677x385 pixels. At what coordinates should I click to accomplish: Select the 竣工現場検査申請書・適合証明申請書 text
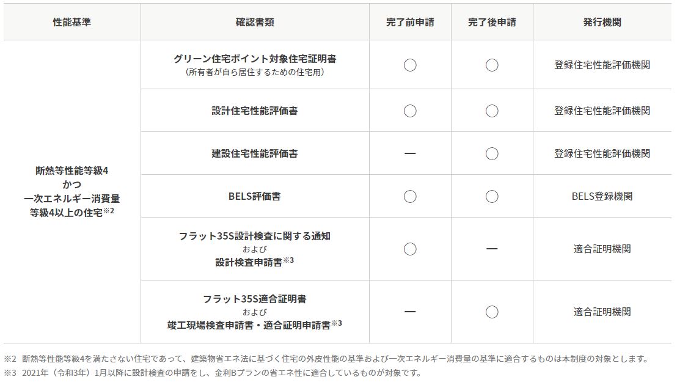click(x=249, y=325)
